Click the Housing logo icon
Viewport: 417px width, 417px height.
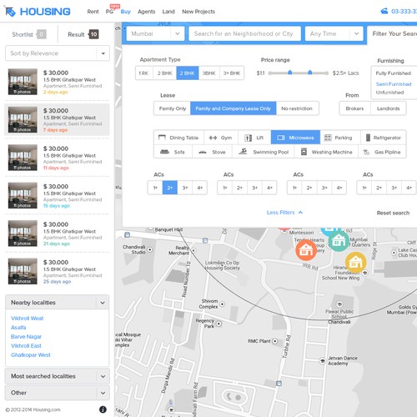[10, 12]
